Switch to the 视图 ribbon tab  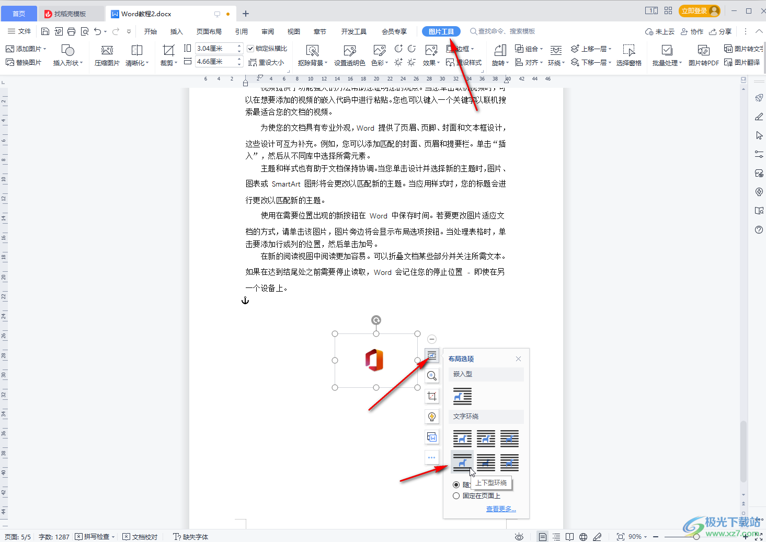click(x=294, y=31)
